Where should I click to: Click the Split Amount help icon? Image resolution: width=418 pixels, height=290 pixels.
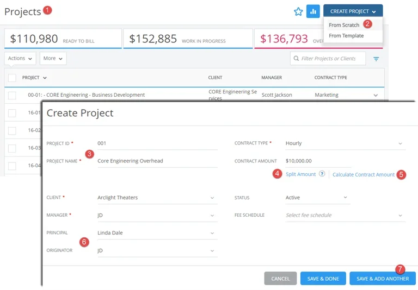322,174
